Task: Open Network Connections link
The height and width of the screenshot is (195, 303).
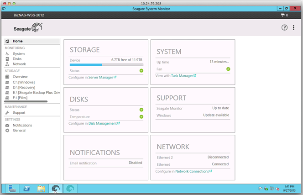Action: click(x=193, y=171)
